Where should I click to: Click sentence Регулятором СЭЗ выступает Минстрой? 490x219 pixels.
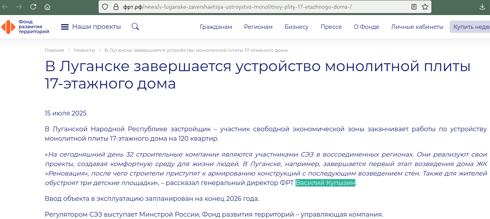click(214, 215)
